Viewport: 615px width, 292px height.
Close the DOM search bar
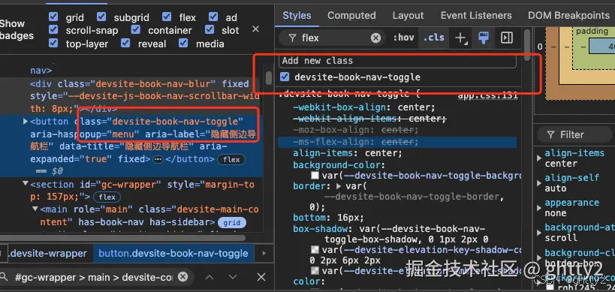[x=261, y=277]
